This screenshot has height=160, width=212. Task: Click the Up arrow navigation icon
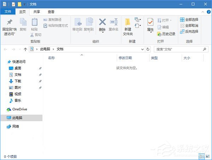pos(25,49)
